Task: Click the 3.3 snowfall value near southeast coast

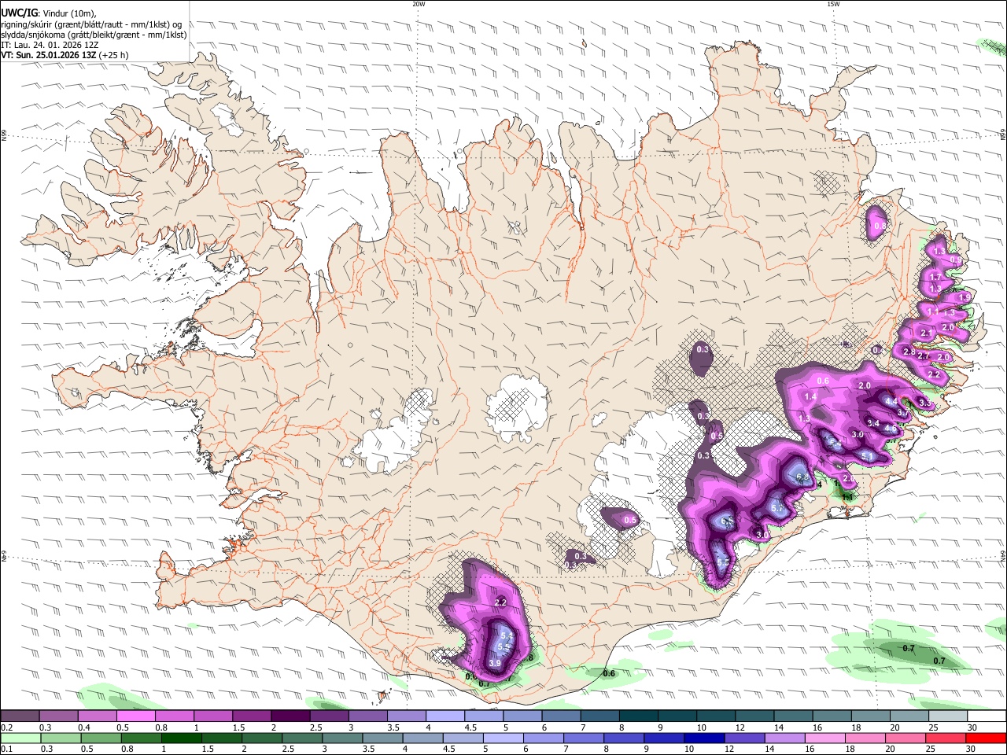Action: [x=925, y=403]
